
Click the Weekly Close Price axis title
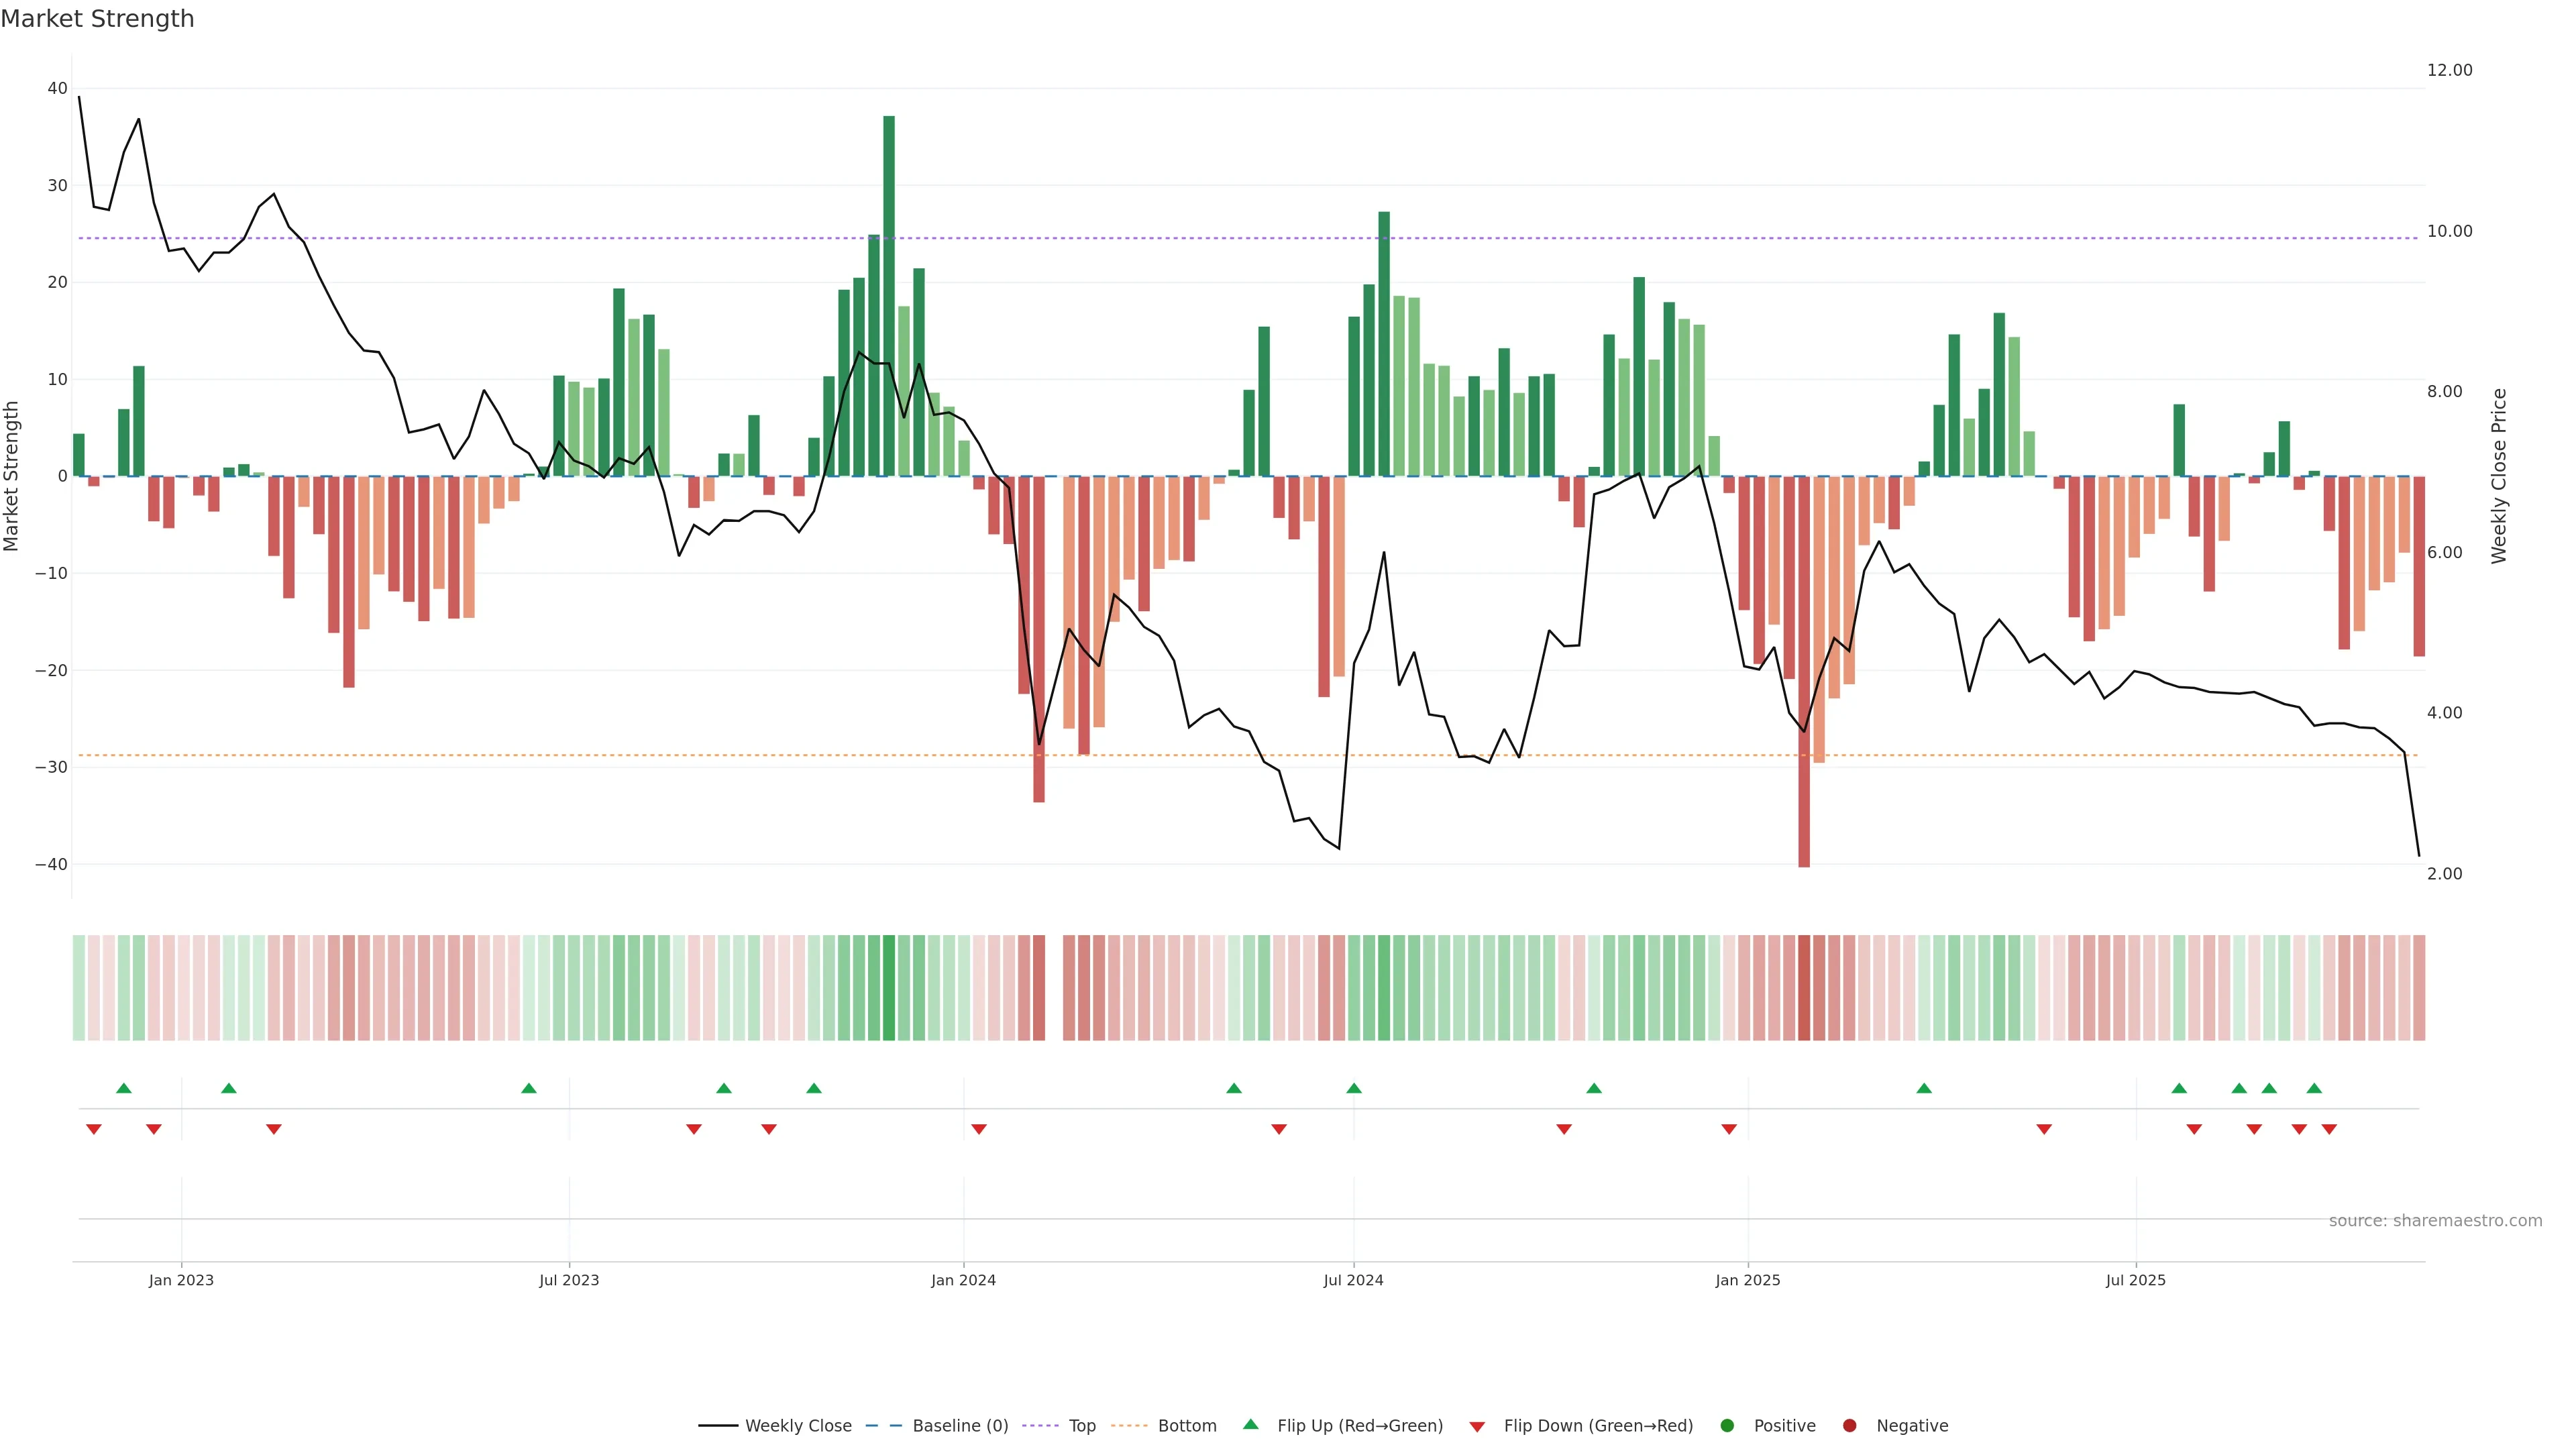pyautogui.click(x=2499, y=476)
